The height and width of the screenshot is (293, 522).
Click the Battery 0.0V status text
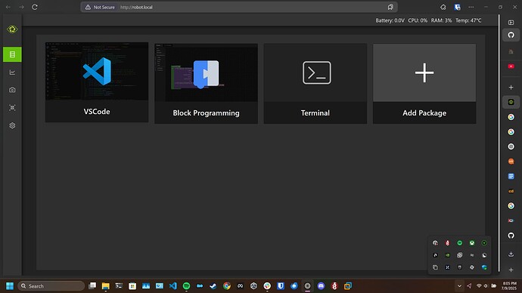[390, 20]
